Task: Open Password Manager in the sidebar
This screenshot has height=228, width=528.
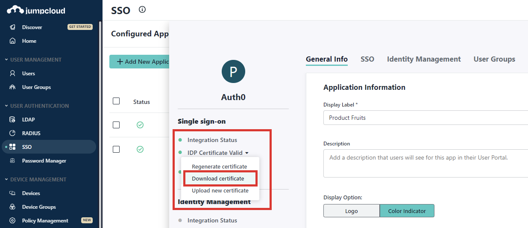Action: click(x=44, y=161)
